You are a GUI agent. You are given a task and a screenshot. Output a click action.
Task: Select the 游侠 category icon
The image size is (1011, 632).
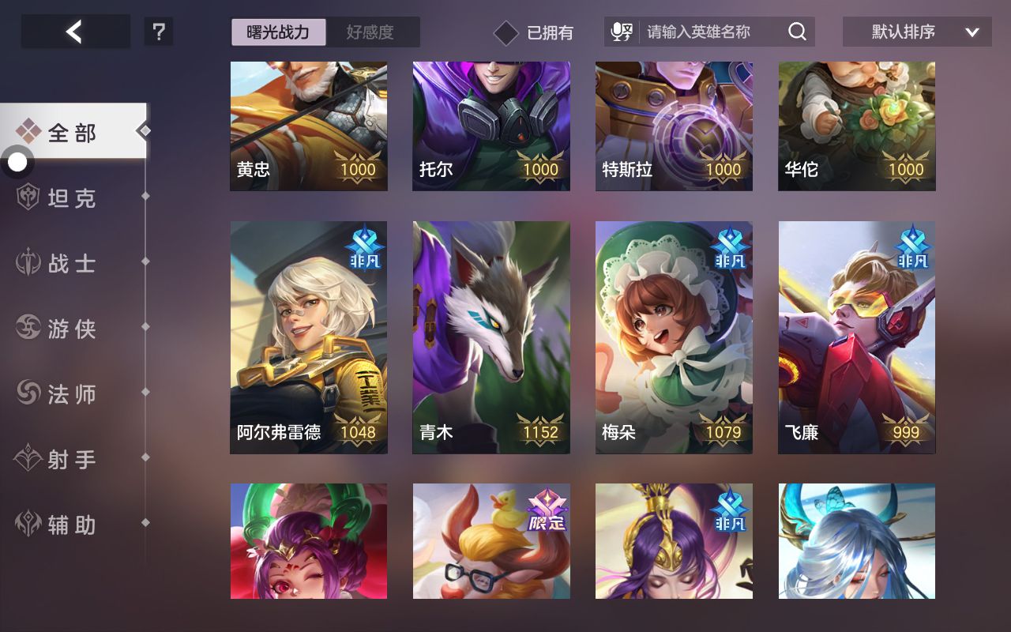click(28, 327)
